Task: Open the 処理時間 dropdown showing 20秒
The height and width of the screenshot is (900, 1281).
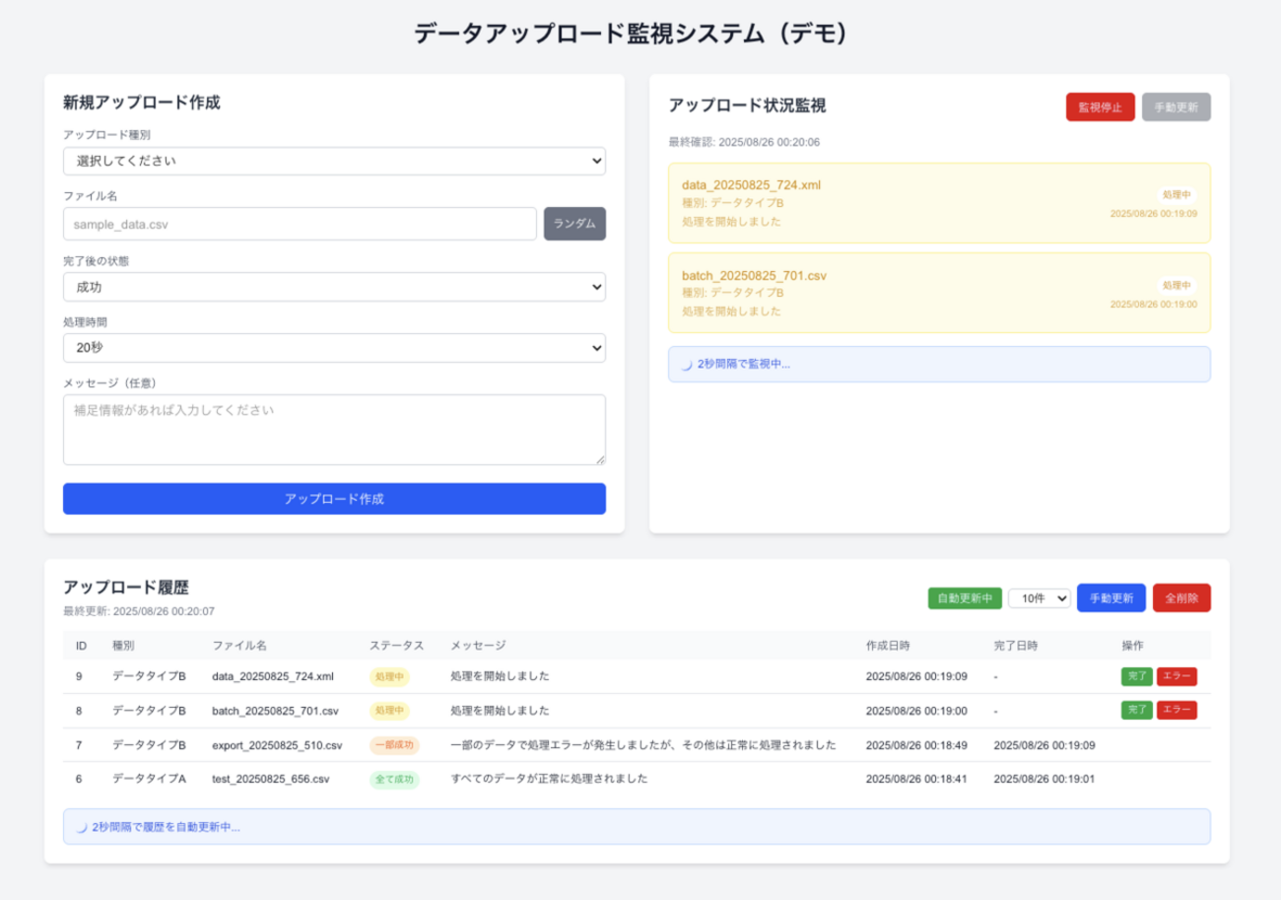Action: pyautogui.click(x=334, y=348)
